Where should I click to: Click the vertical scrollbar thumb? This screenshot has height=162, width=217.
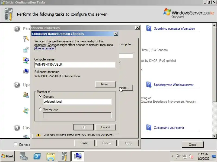(214, 65)
